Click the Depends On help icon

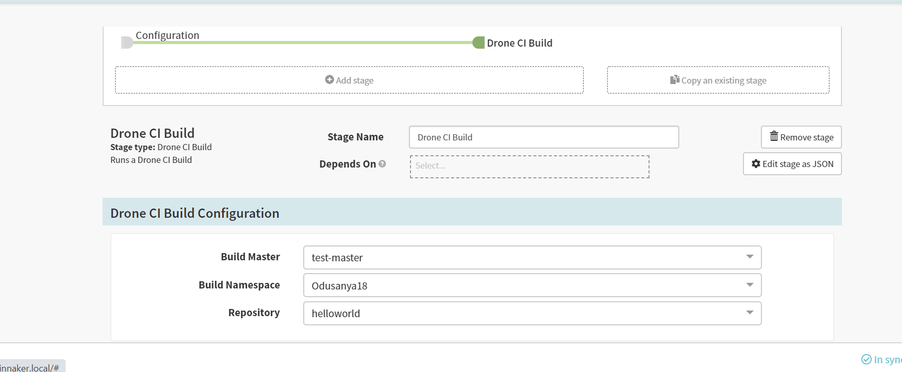coord(382,164)
